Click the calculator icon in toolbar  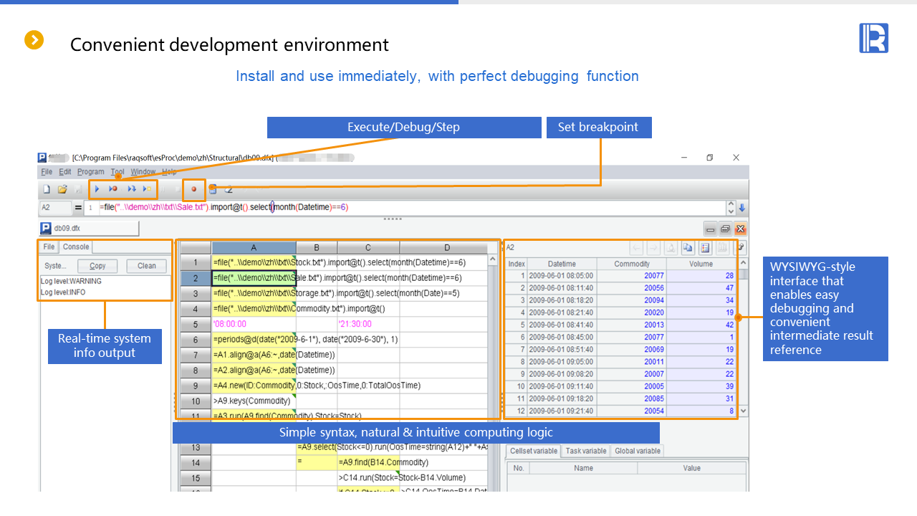tap(213, 189)
